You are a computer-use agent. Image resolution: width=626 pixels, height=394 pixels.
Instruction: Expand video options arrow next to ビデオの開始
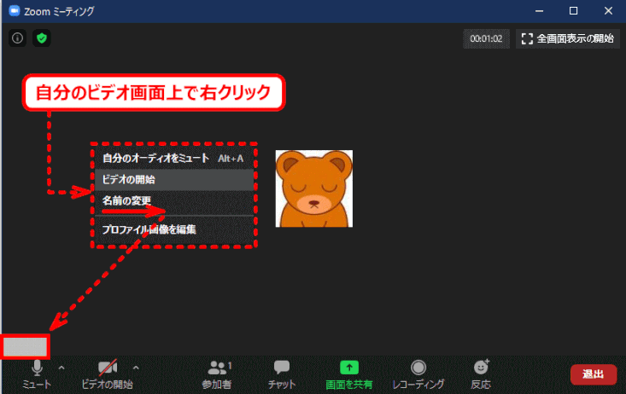click(x=136, y=368)
